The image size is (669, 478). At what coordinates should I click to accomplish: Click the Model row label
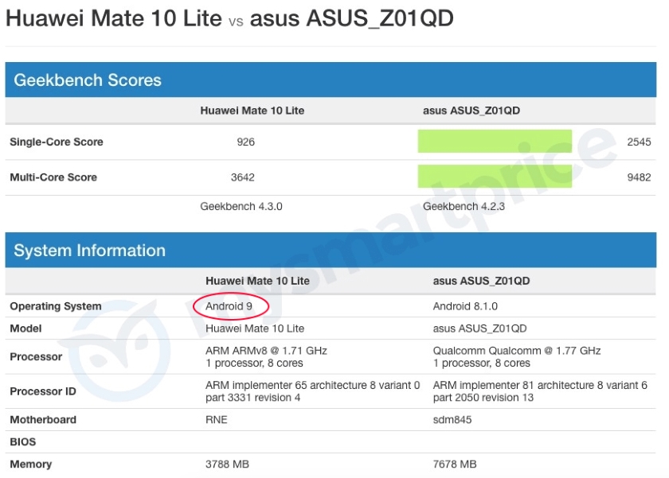[x=25, y=328]
